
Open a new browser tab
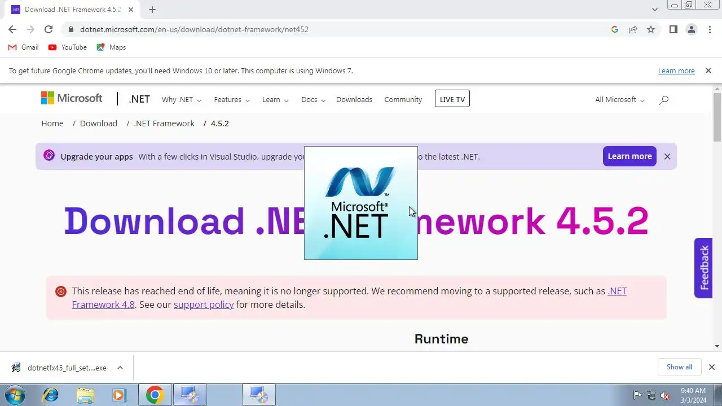pos(152,10)
